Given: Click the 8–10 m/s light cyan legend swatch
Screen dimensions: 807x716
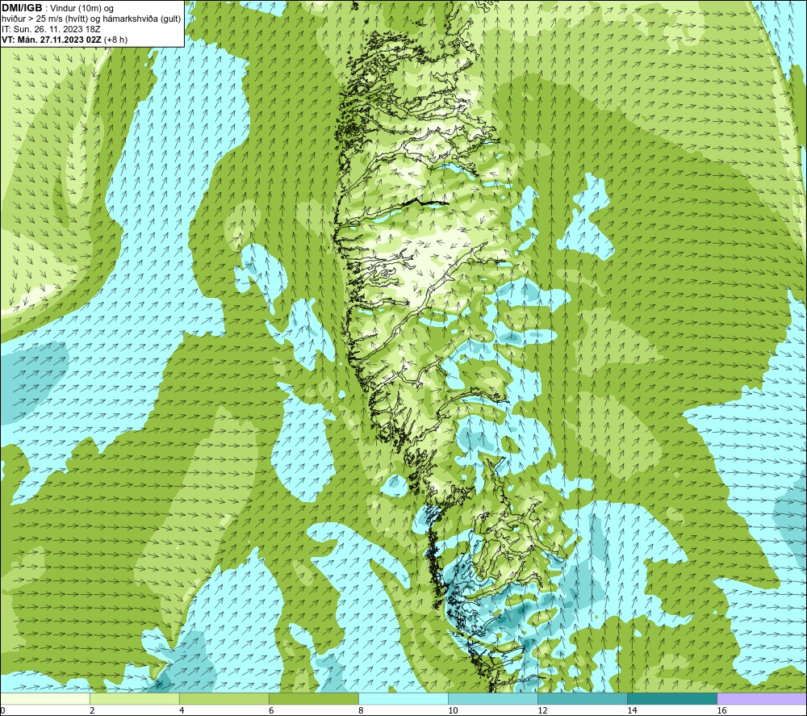Looking at the screenshot, I should 403,698.
